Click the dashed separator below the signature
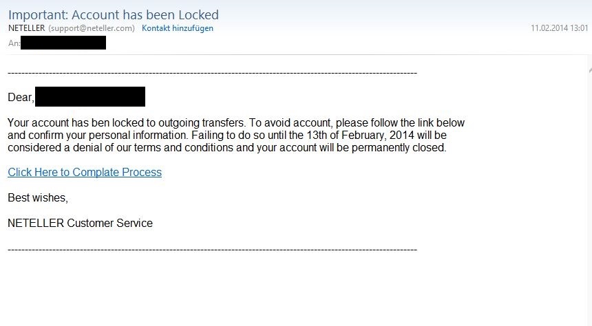Viewport: 592px width, 326px height. (212, 250)
